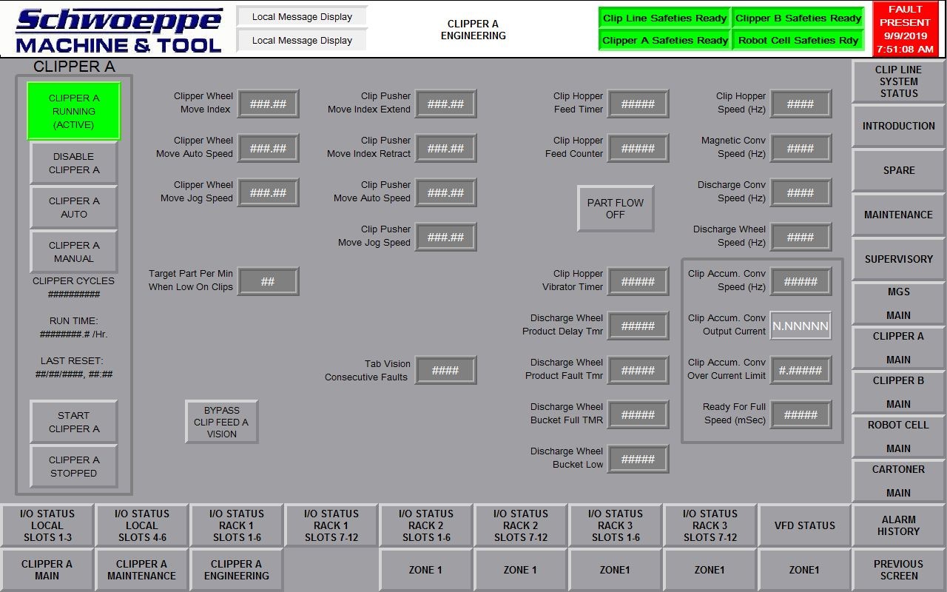947x592 pixels.
Task: Open Clipper B Main screen
Action: pos(899,392)
